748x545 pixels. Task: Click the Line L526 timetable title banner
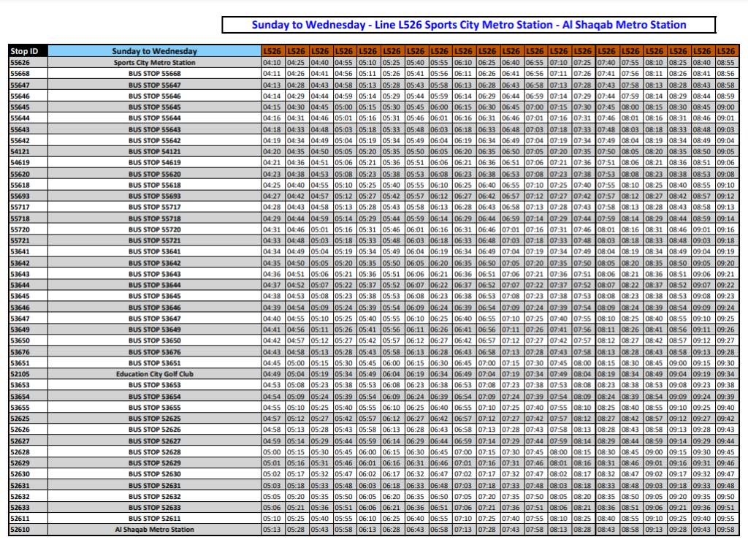tap(469, 25)
